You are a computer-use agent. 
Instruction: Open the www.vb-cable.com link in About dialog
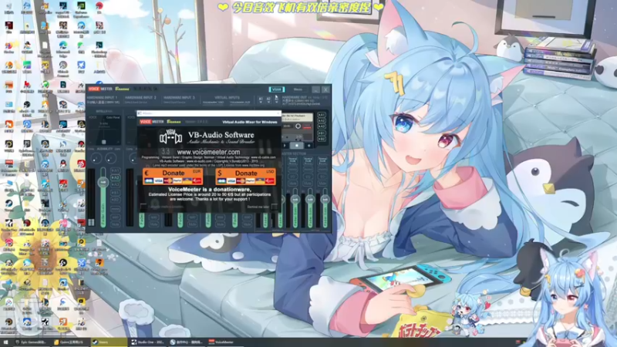coord(263,157)
